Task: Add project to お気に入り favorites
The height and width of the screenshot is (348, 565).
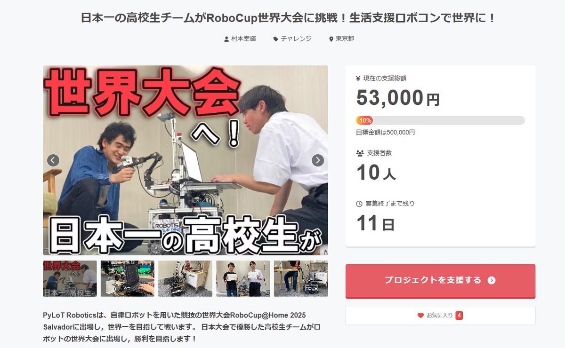Action: 440,316
